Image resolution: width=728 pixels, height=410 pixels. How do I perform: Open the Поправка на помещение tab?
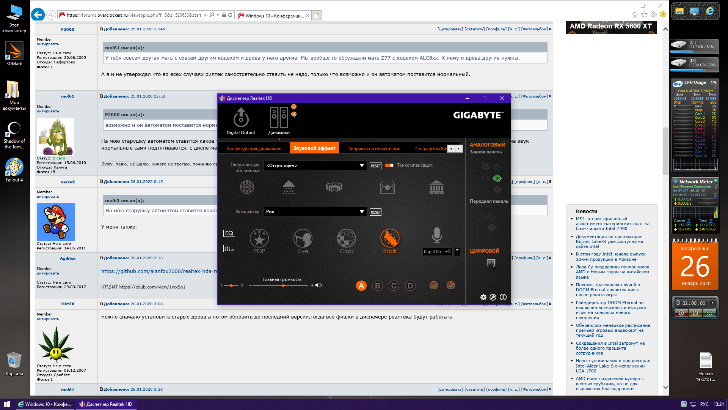point(373,148)
